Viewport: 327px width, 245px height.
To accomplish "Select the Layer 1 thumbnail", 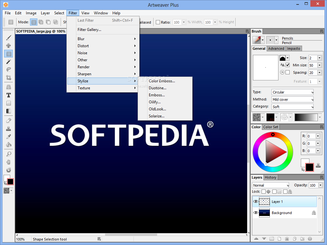I will [264, 202].
